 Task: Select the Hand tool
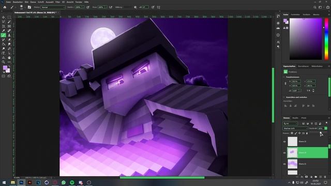[x=9, y=57]
